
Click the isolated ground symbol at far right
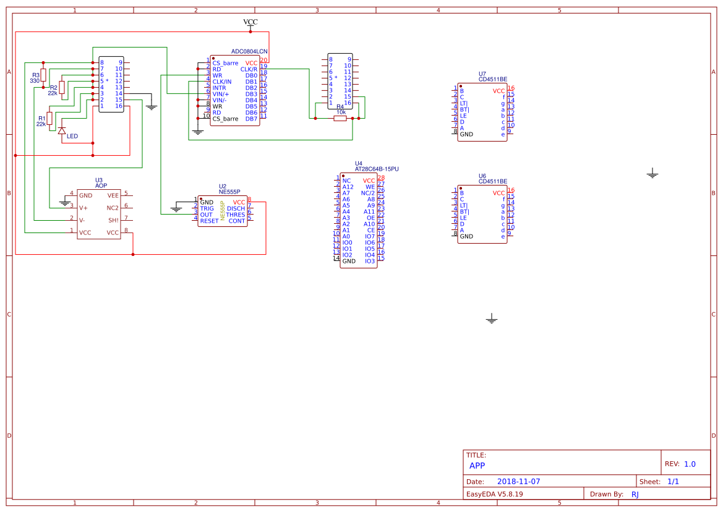click(x=652, y=174)
